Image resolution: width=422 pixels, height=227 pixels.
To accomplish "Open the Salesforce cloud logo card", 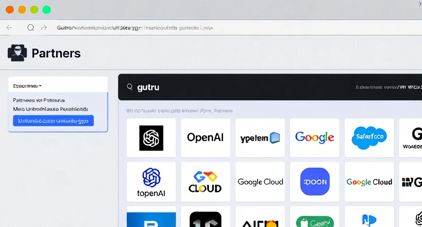I will point(369,138).
